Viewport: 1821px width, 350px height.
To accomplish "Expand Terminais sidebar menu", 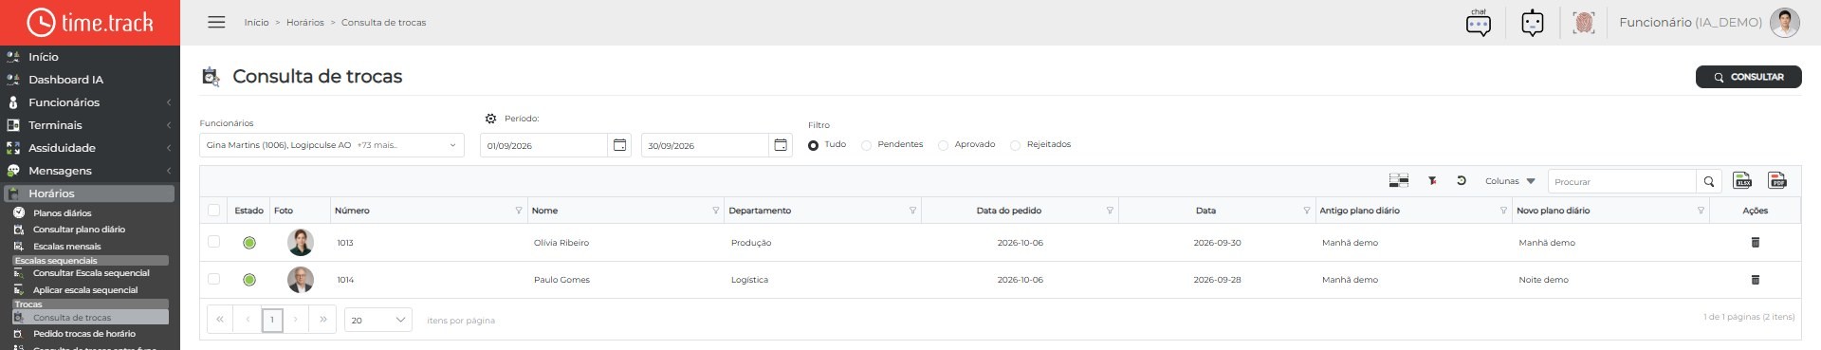I will (90, 125).
